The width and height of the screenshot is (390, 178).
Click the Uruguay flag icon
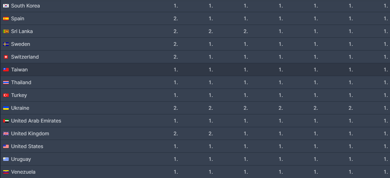(6, 159)
